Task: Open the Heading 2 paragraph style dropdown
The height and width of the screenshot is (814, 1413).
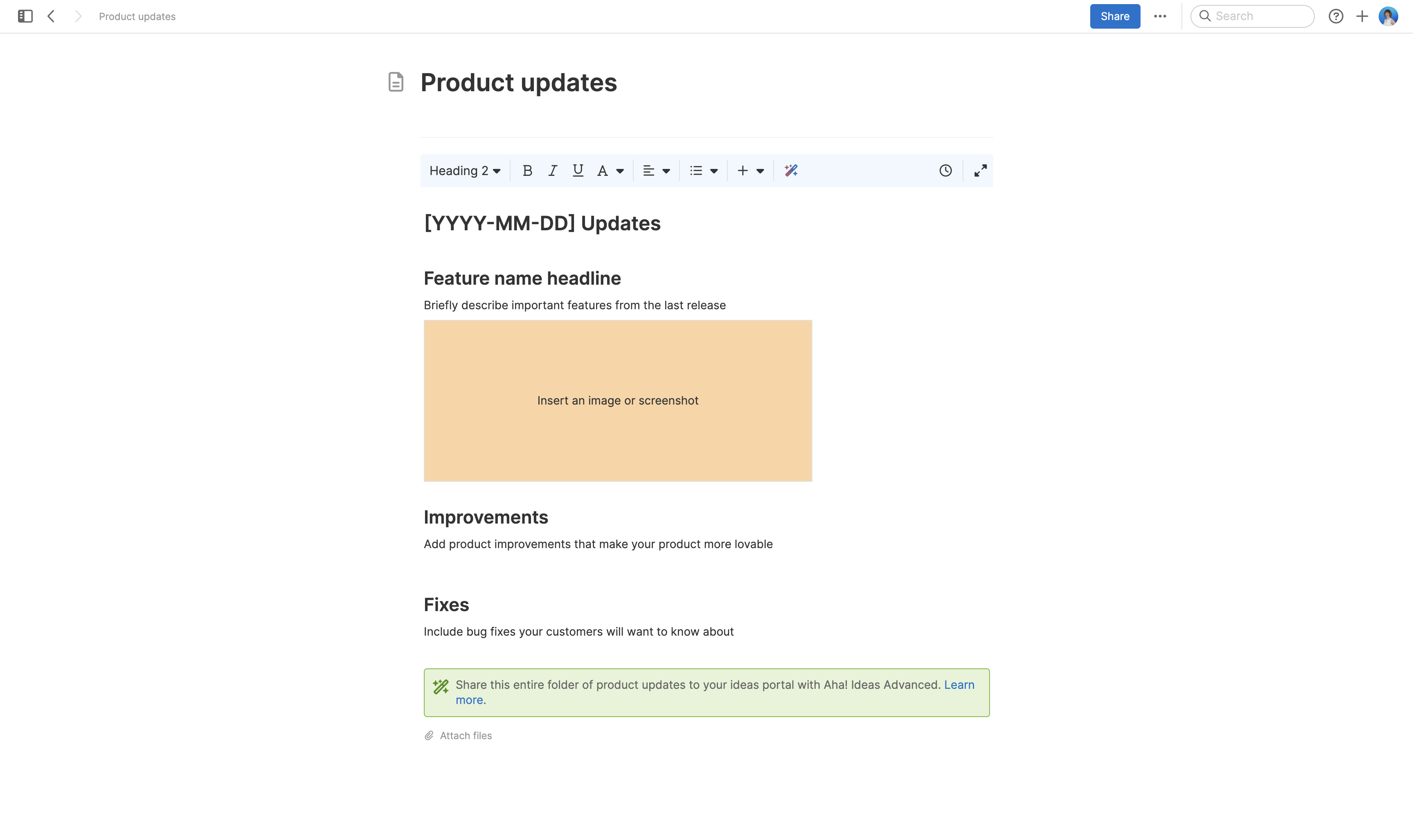Action: [464, 171]
